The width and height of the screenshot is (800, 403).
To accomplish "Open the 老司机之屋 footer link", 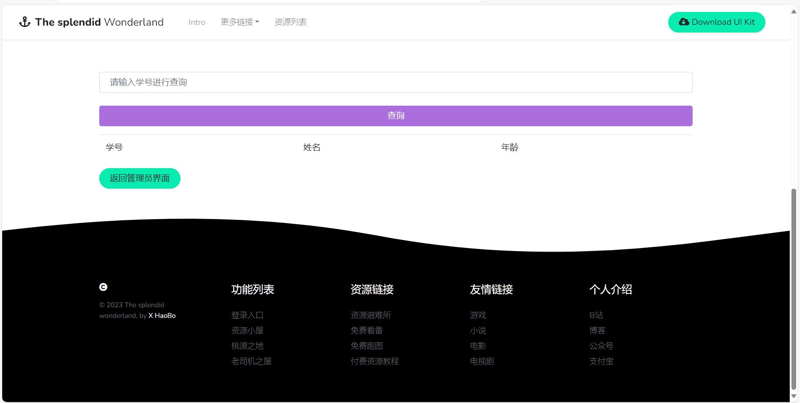I will coord(252,362).
